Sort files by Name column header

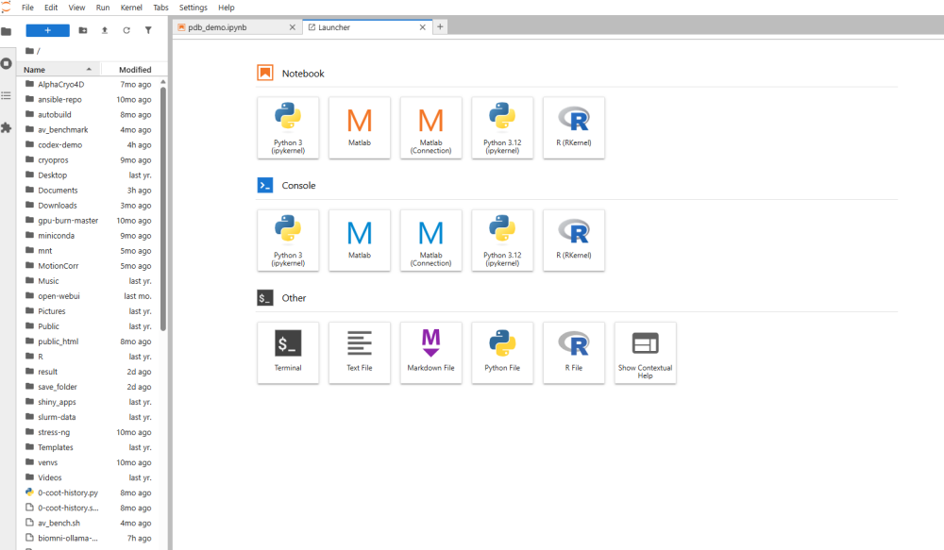coord(59,69)
